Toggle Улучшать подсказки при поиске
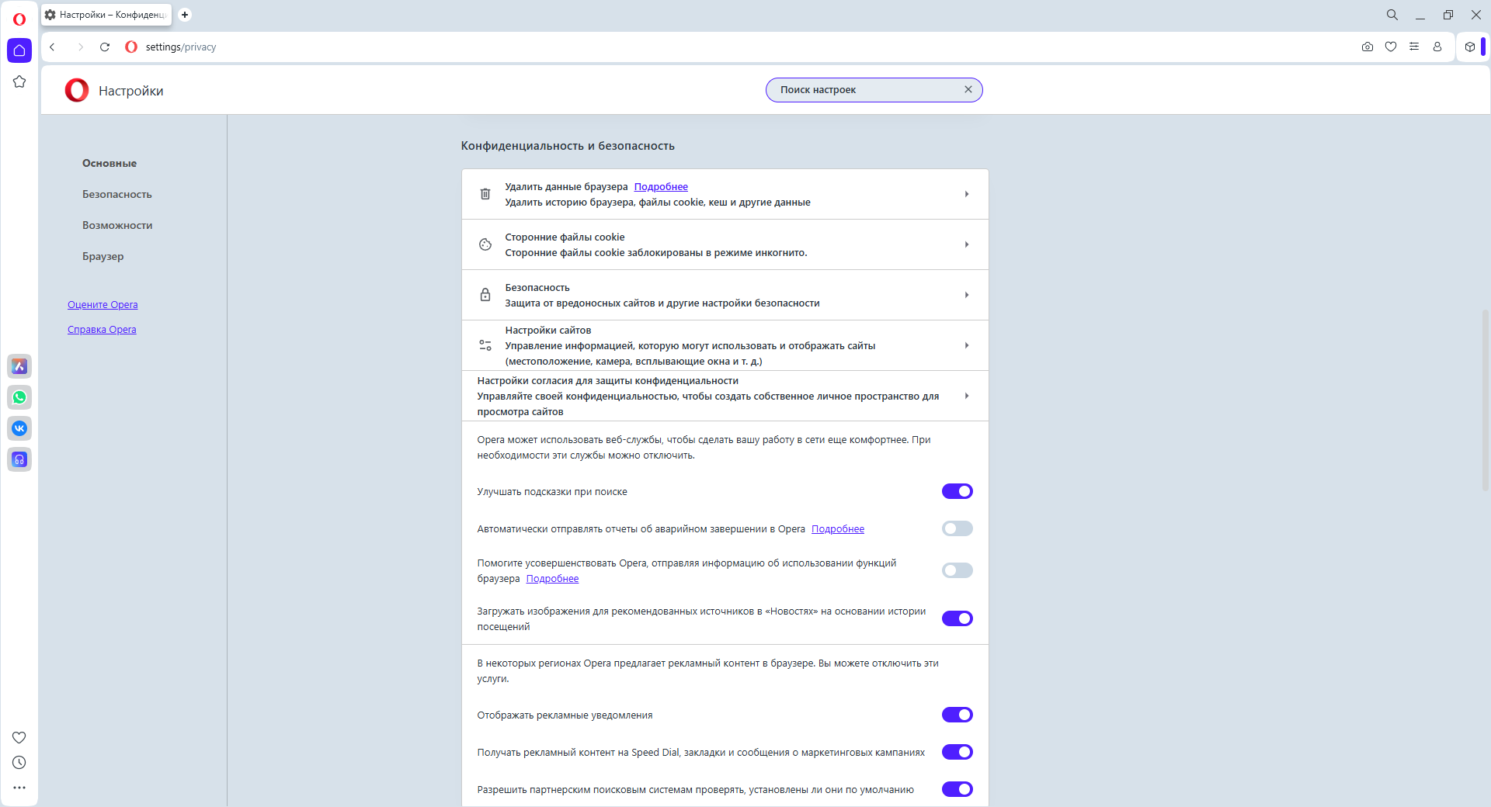 958,491
